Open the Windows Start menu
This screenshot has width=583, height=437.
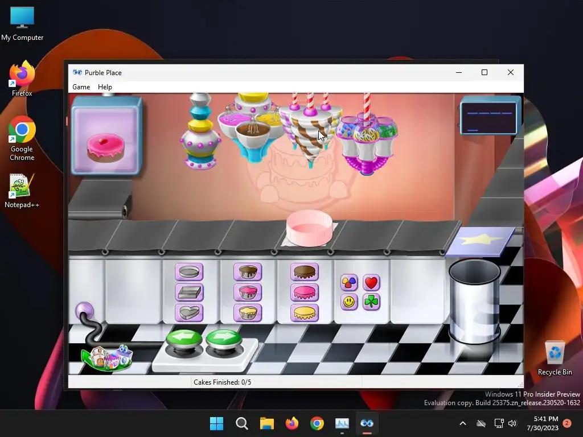pos(216,423)
